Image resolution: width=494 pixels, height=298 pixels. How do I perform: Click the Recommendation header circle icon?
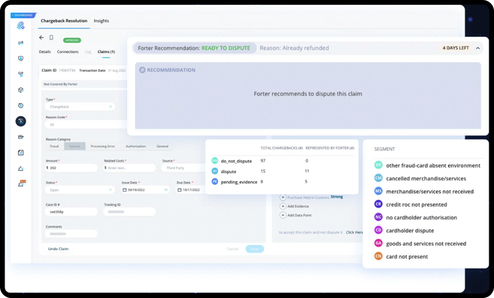142,70
